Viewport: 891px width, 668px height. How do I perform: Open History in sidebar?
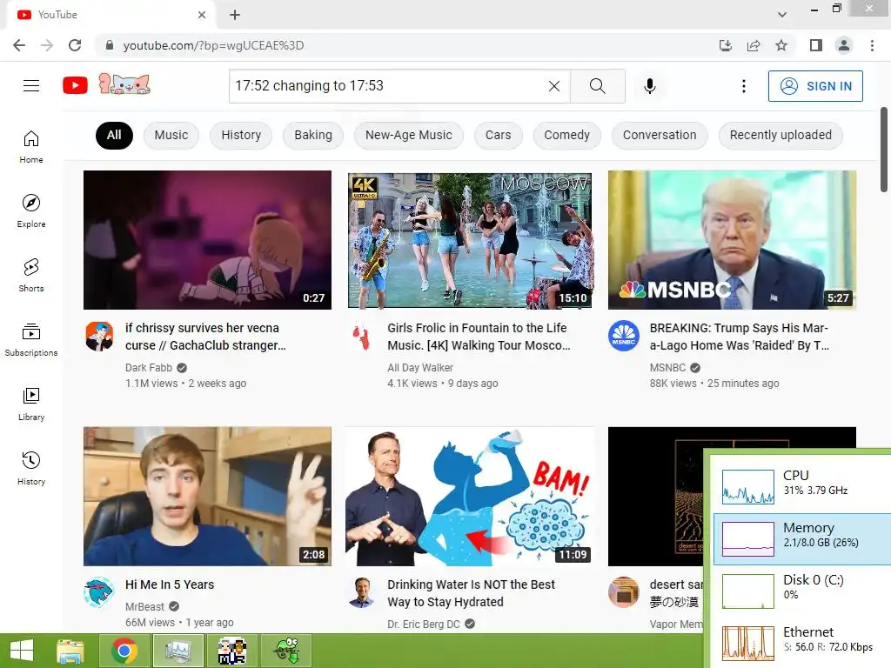(31, 469)
